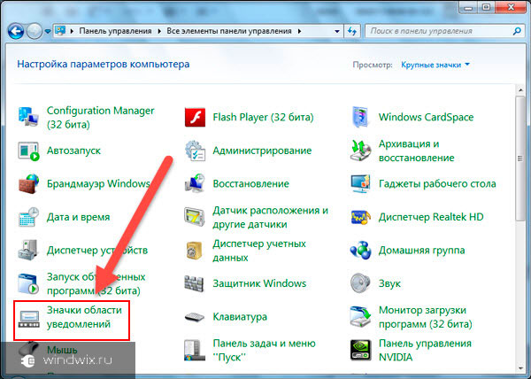
Task: Click the Дата и время calendar icon
Action: pyautogui.click(x=28, y=217)
